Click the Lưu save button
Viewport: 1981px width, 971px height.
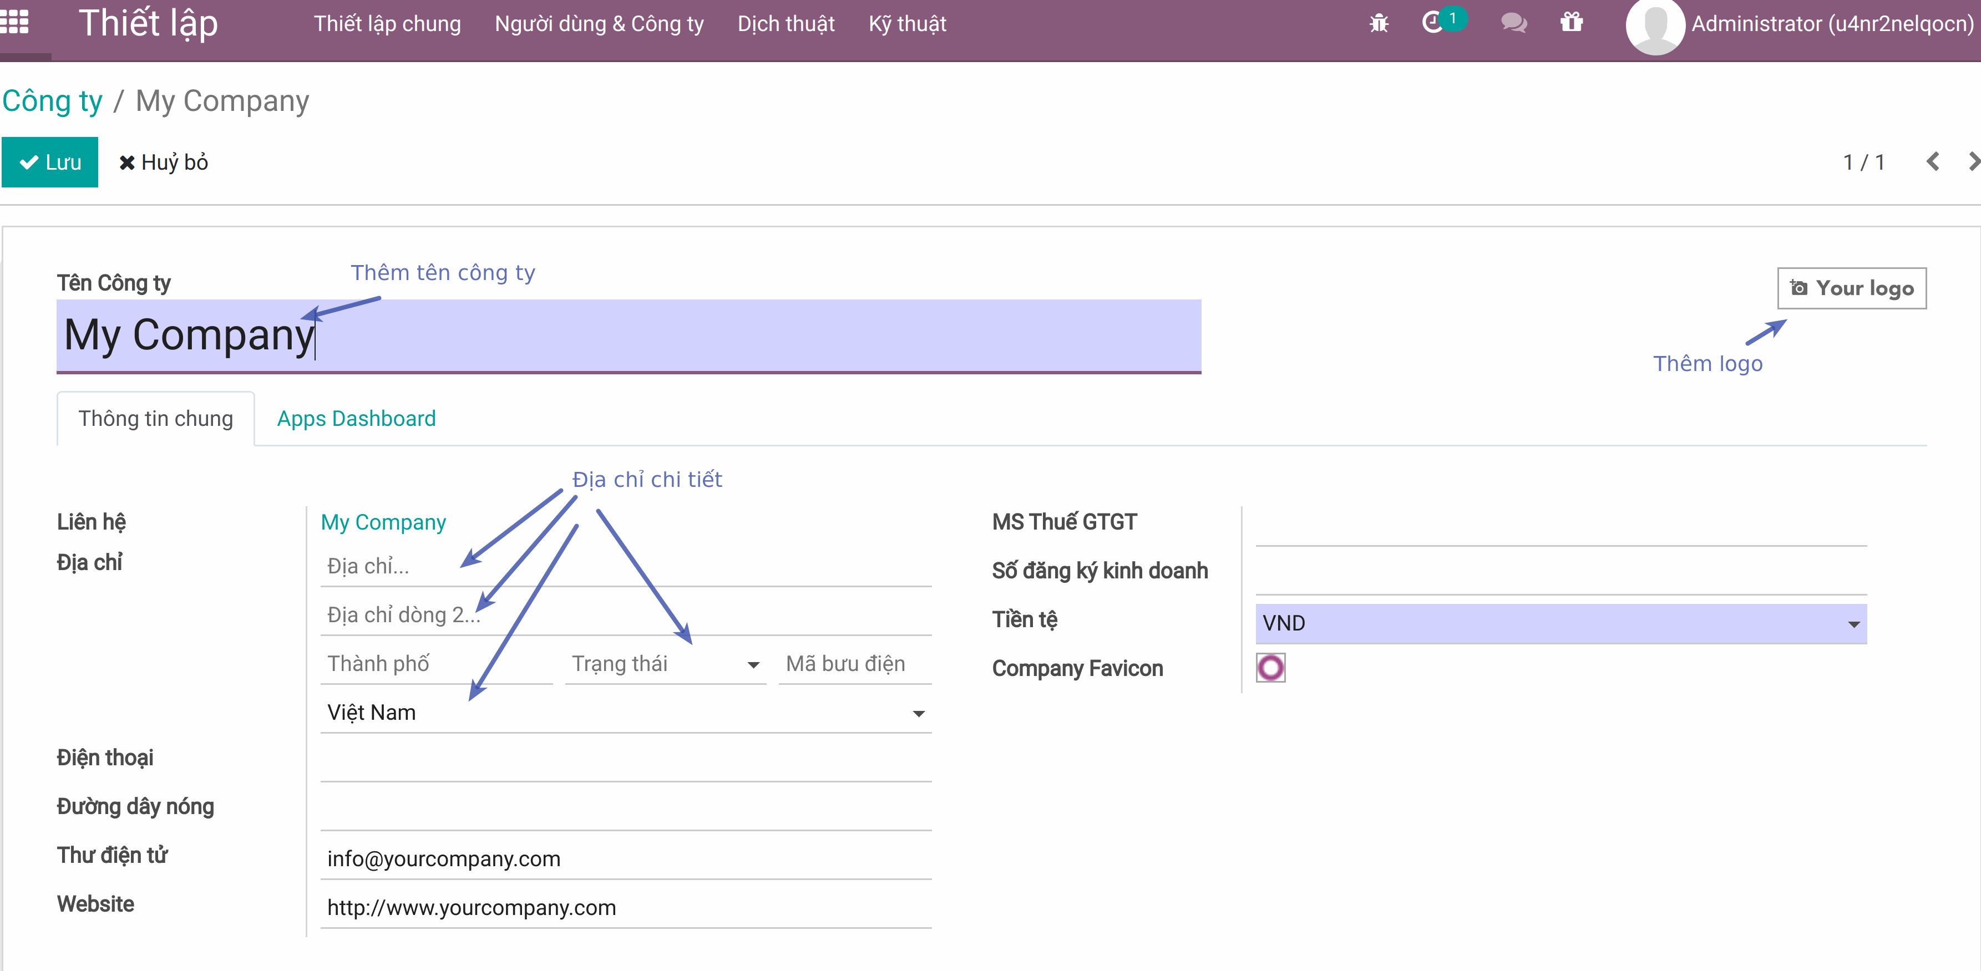50,162
